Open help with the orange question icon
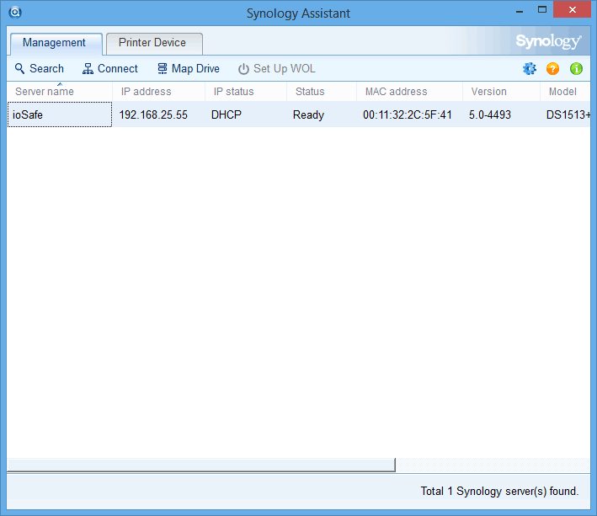The height and width of the screenshot is (516, 597). [552, 69]
